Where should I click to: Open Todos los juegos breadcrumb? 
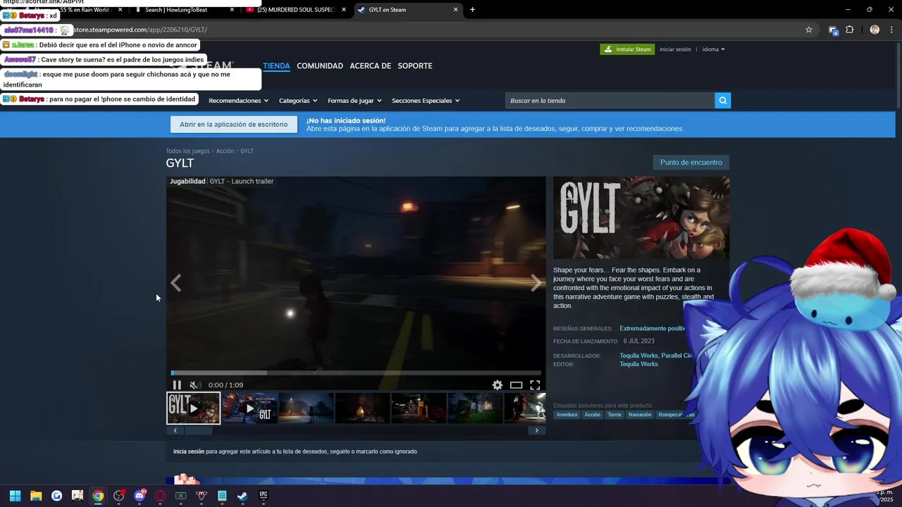pyautogui.click(x=187, y=151)
